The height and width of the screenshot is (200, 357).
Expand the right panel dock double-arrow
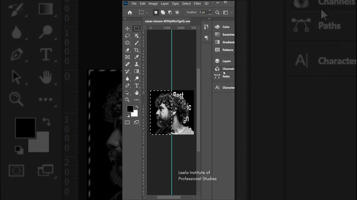[209, 19]
